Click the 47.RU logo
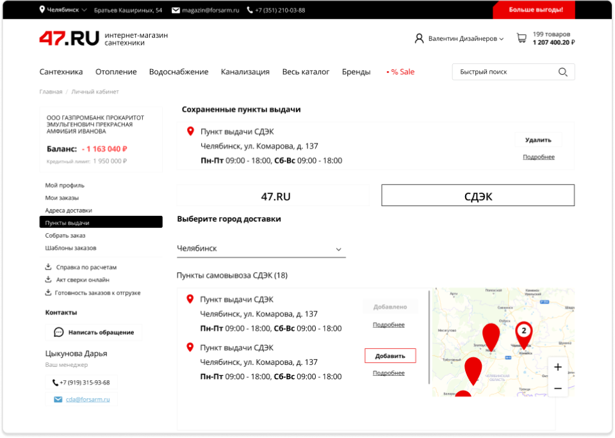Viewport: 615px width, 438px height. tap(69, 38)
